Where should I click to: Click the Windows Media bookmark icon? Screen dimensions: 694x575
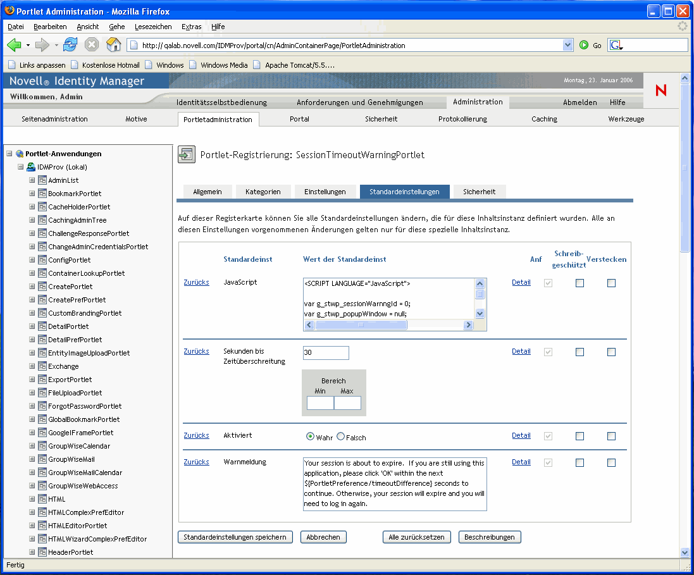point(192,65)
